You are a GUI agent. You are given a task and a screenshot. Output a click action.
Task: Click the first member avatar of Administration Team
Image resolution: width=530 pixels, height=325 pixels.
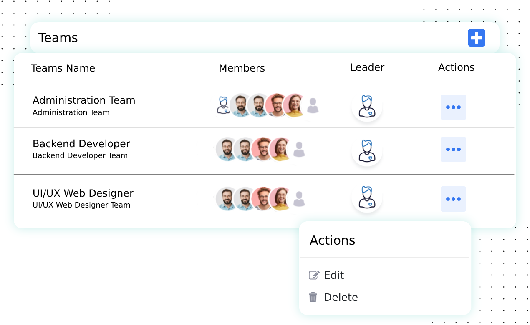click(222, 105)
